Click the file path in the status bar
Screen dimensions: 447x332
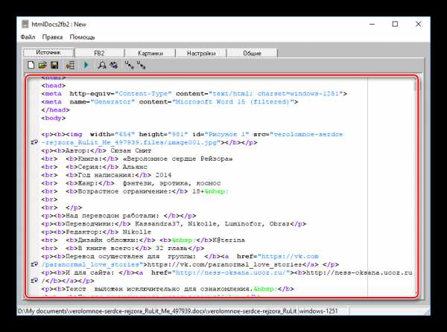[157, 311]
